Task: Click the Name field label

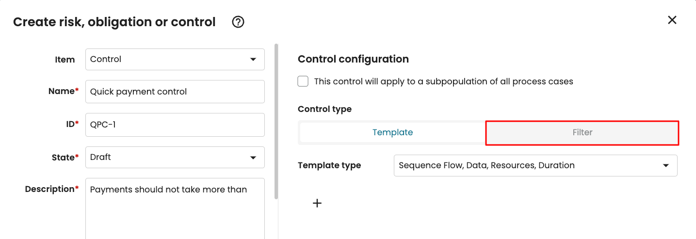Action: pos(62,91)
